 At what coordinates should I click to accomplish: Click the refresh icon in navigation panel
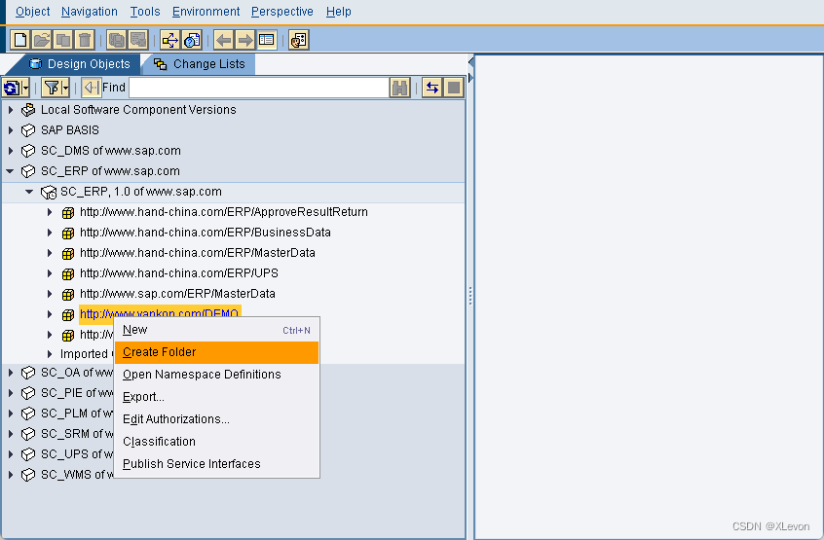coord(12,88)
